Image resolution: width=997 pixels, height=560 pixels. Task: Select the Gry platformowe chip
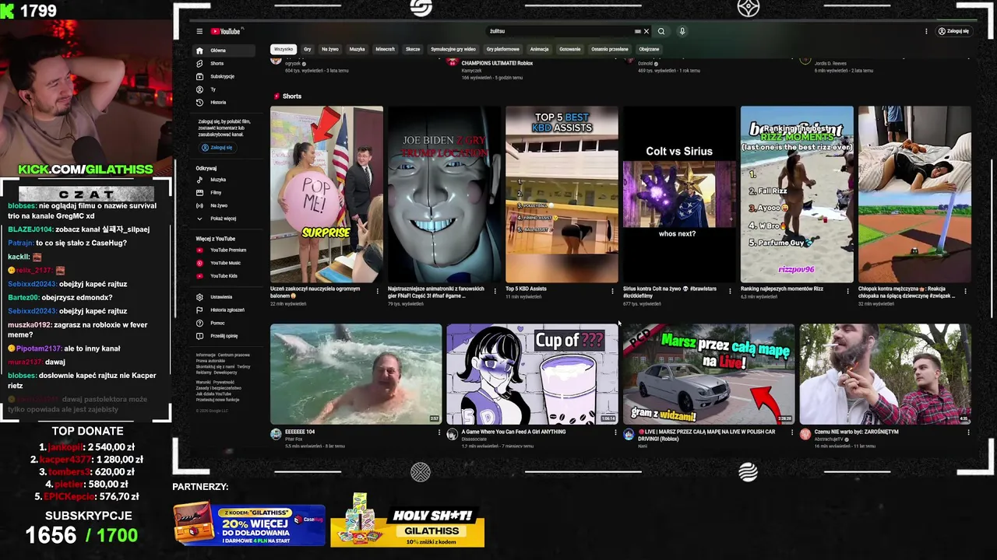pos(502,49)
